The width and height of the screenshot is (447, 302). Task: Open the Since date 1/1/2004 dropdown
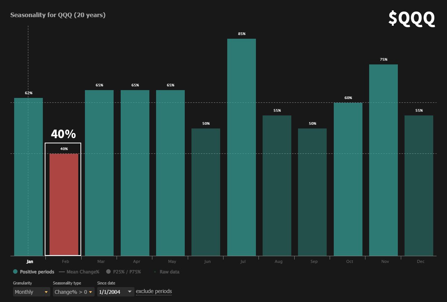(115, 292)
